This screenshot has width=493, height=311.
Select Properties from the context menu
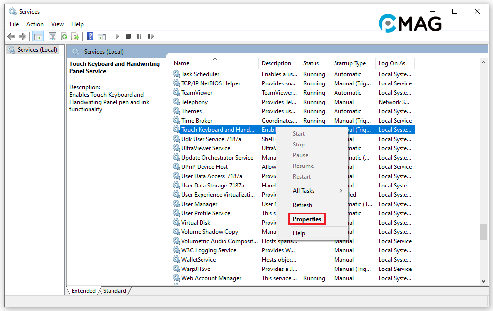(307, 219)
